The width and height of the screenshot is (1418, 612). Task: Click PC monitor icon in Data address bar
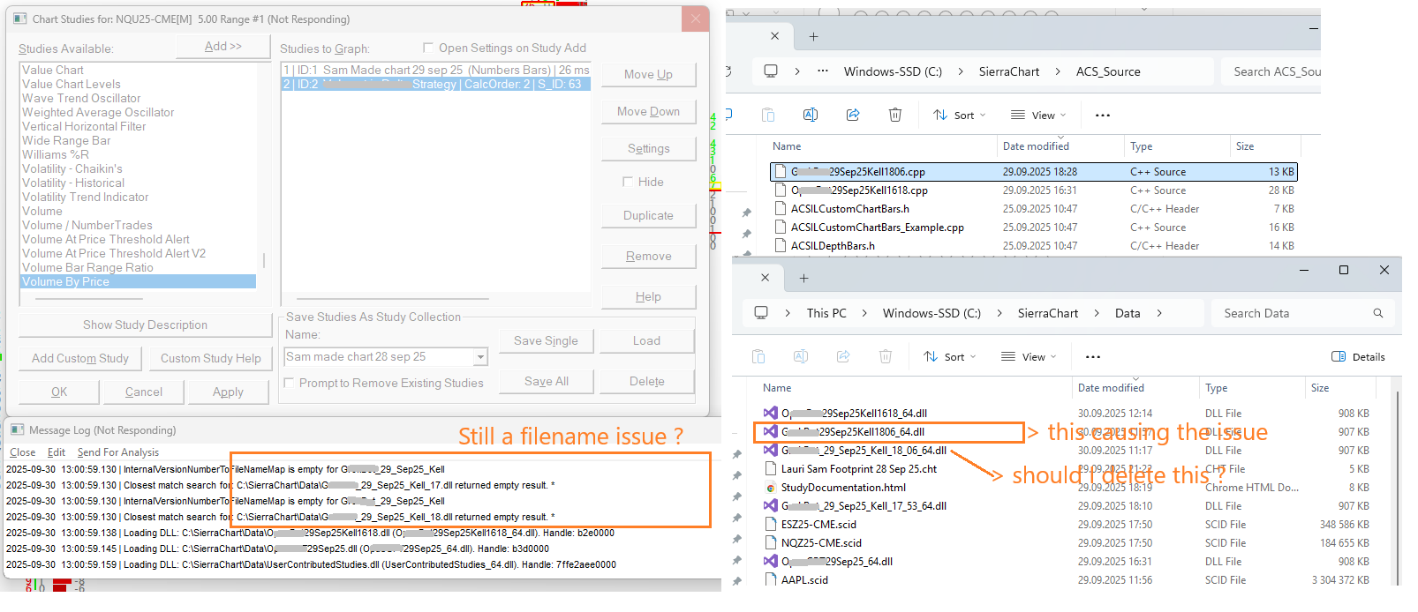(761, 313)
